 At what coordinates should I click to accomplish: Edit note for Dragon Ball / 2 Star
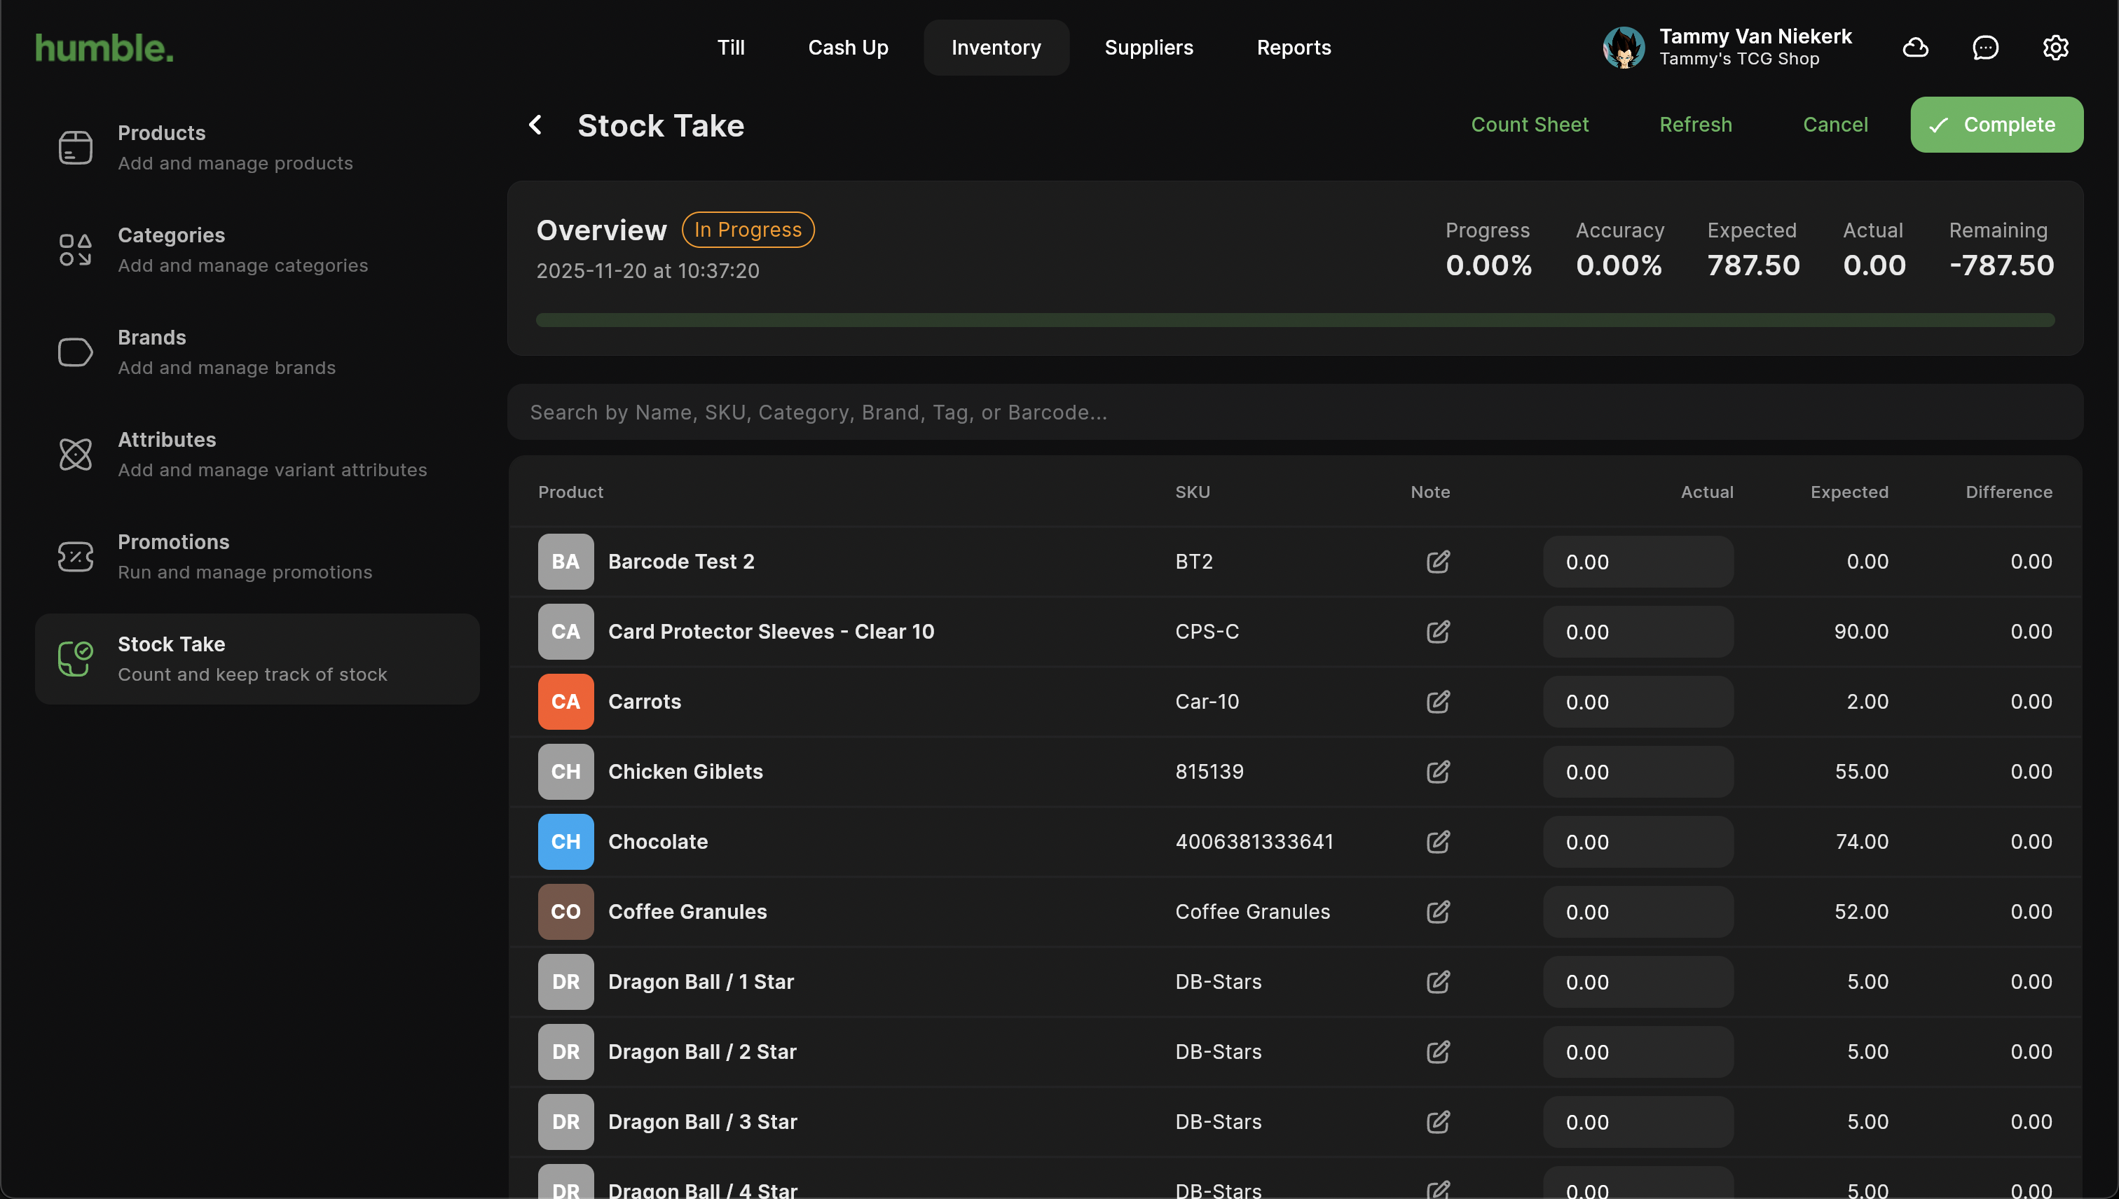1438,1052
